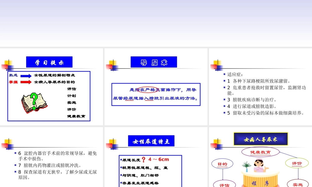312x187 pixels.
Task: Open the 评估 oval in the diagram
Action: pyautogui.click(x=224, y=185)
